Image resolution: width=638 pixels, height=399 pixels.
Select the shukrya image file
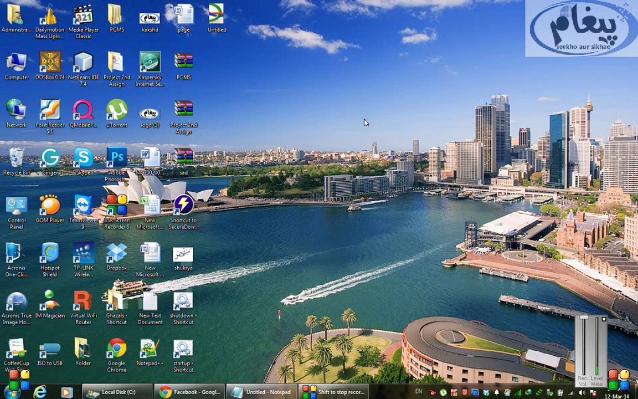tap(183, 259)
